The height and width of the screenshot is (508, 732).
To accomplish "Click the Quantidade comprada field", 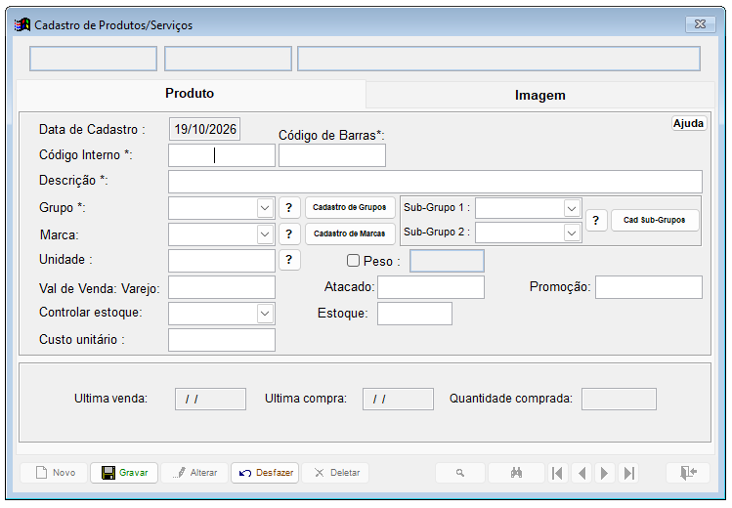I will tap(619, 400).
